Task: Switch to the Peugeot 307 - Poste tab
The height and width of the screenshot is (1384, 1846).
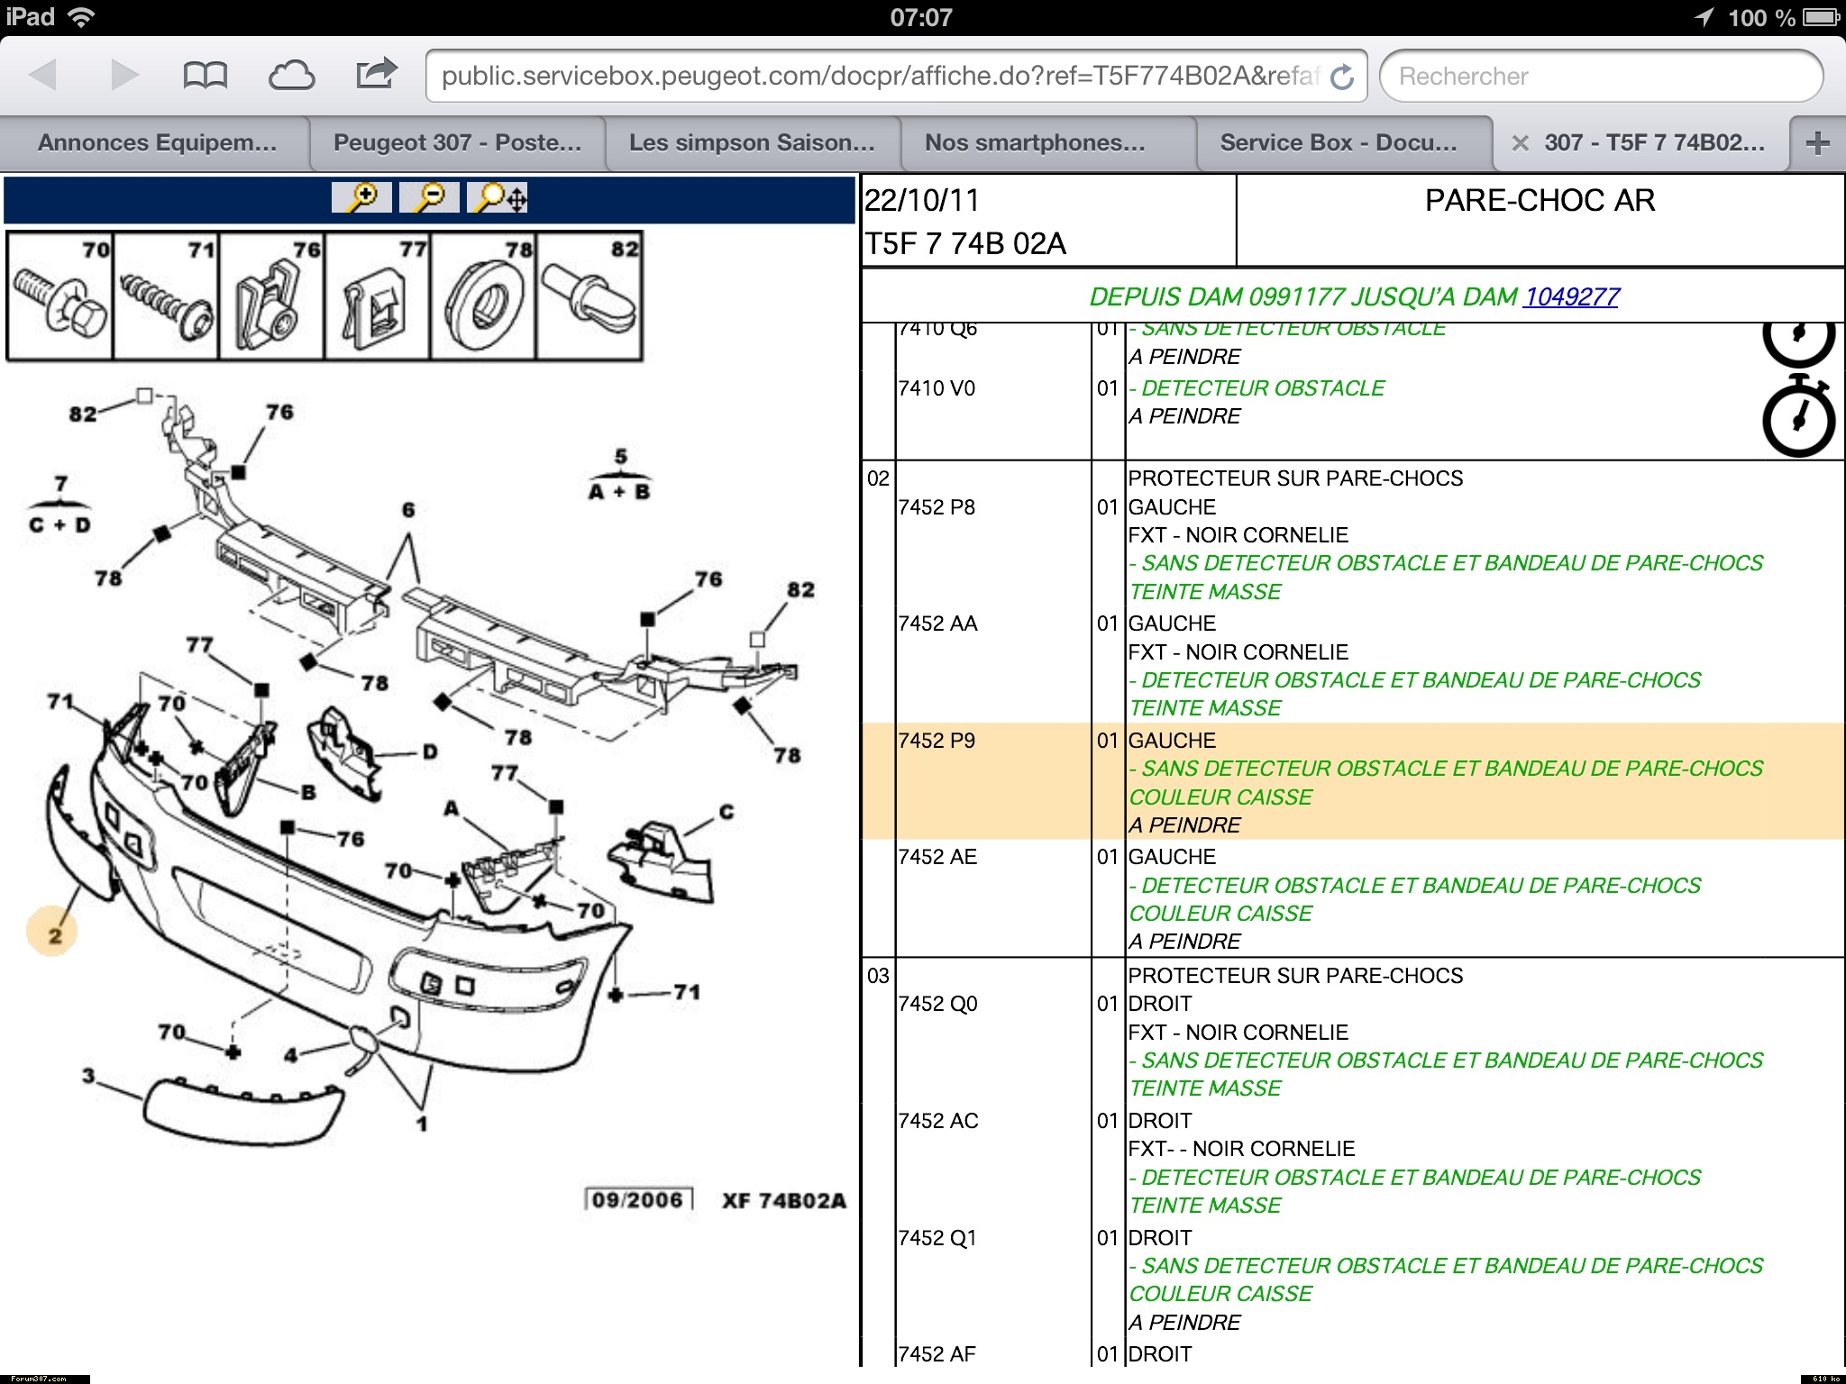Action: (457, 143)
